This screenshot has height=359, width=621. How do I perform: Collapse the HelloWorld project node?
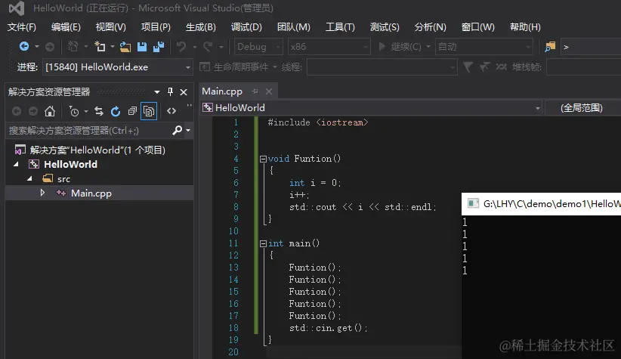click(x=16, y=164)
